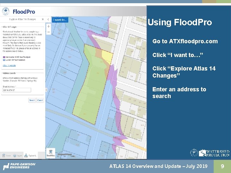This screenshot has height=173, width=231.
Task: Select the Explore A... tab
Action: click(31, 155)
